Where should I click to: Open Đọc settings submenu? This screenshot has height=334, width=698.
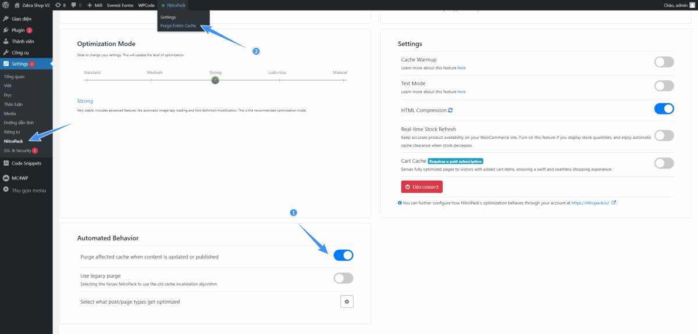(x=8, y=95)
